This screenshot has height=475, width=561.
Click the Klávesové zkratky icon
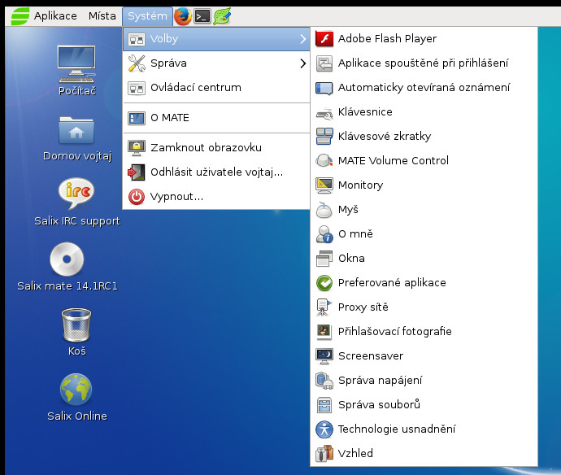[x=324, y=137]
